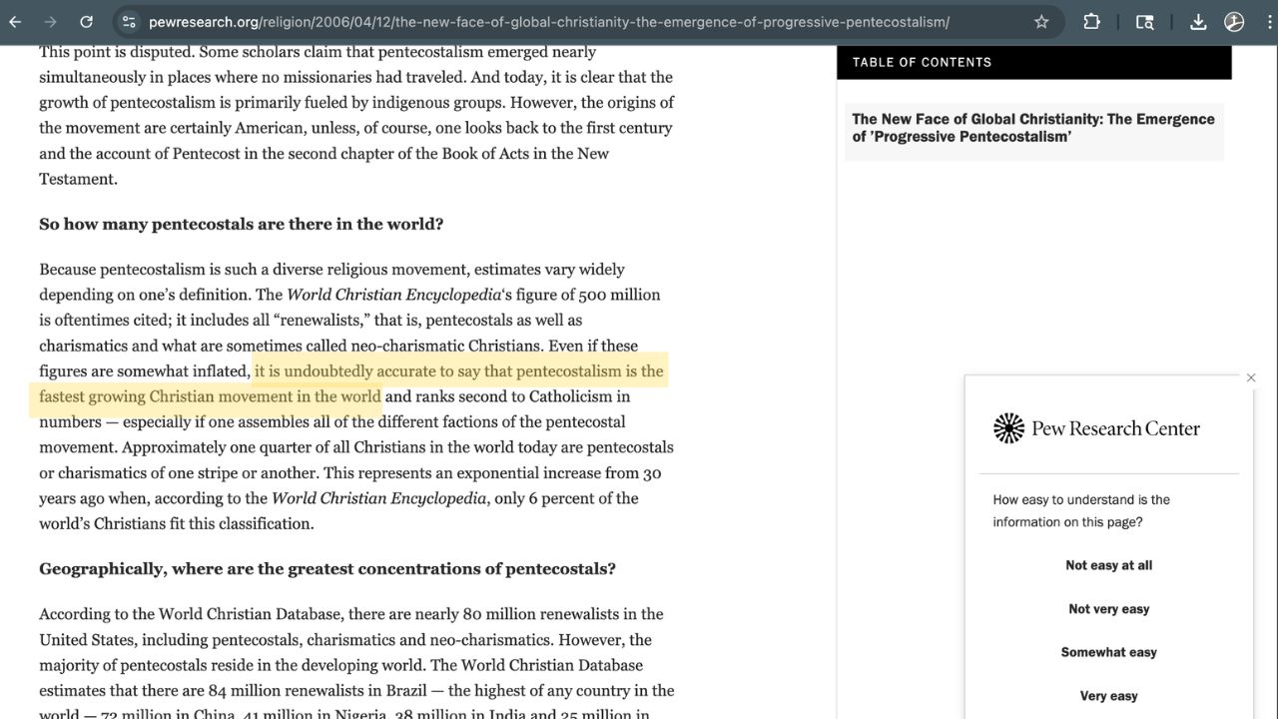
Task: Choose "Not very easy" survey option
Action: [x=1108, y=609]
